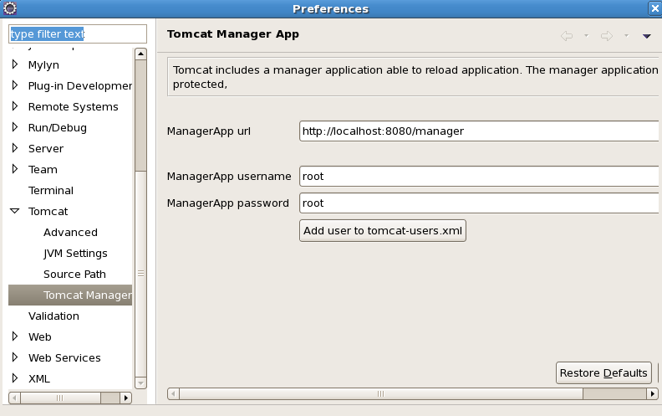Click the forward navigation arrow icon

point(607,36)
